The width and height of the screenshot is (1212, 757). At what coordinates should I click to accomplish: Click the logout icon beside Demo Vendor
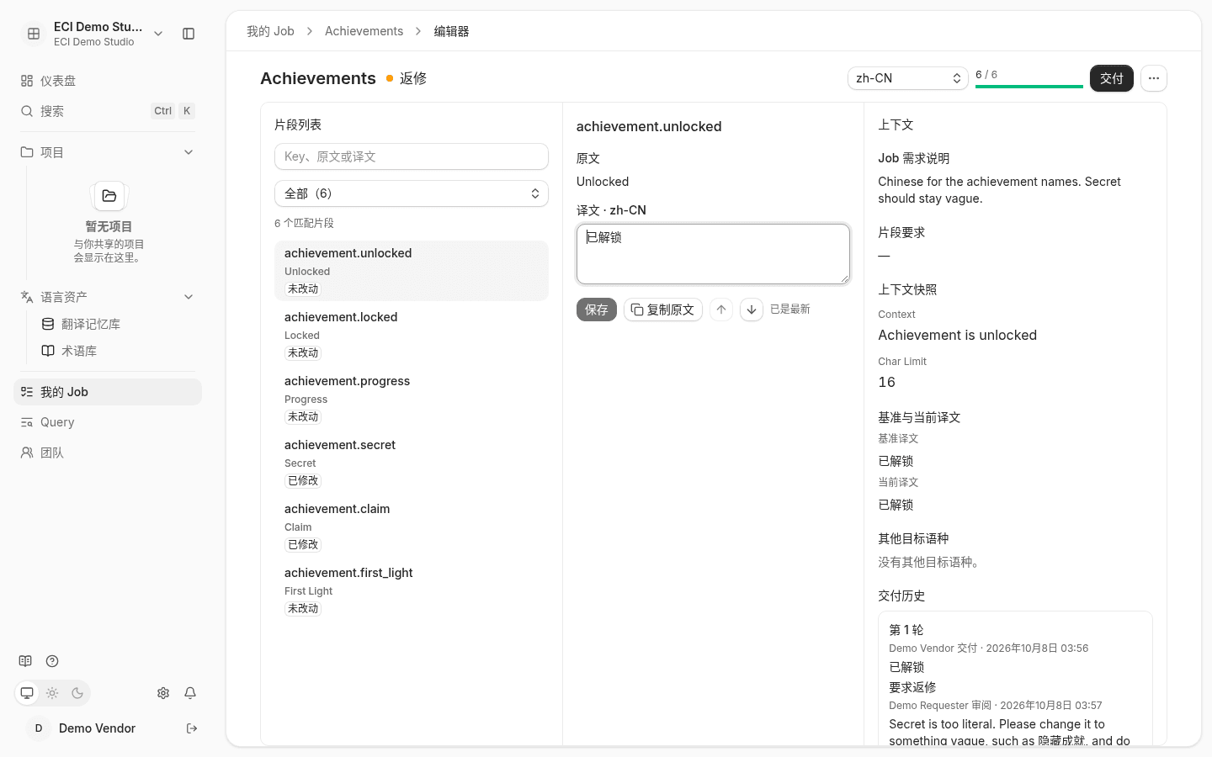click(192, 728)
